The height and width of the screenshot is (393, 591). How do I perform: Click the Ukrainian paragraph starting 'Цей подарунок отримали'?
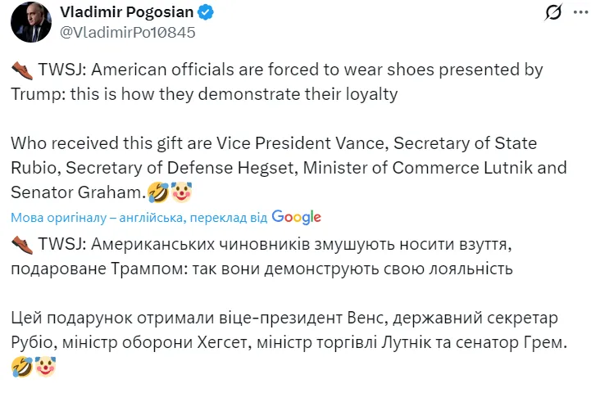(287, 330)
